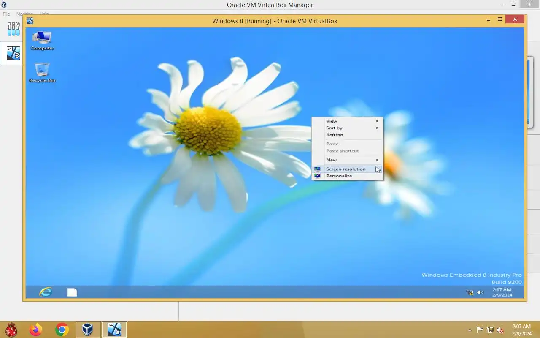Minimize the Windows 8 VM window

[489, 19]
